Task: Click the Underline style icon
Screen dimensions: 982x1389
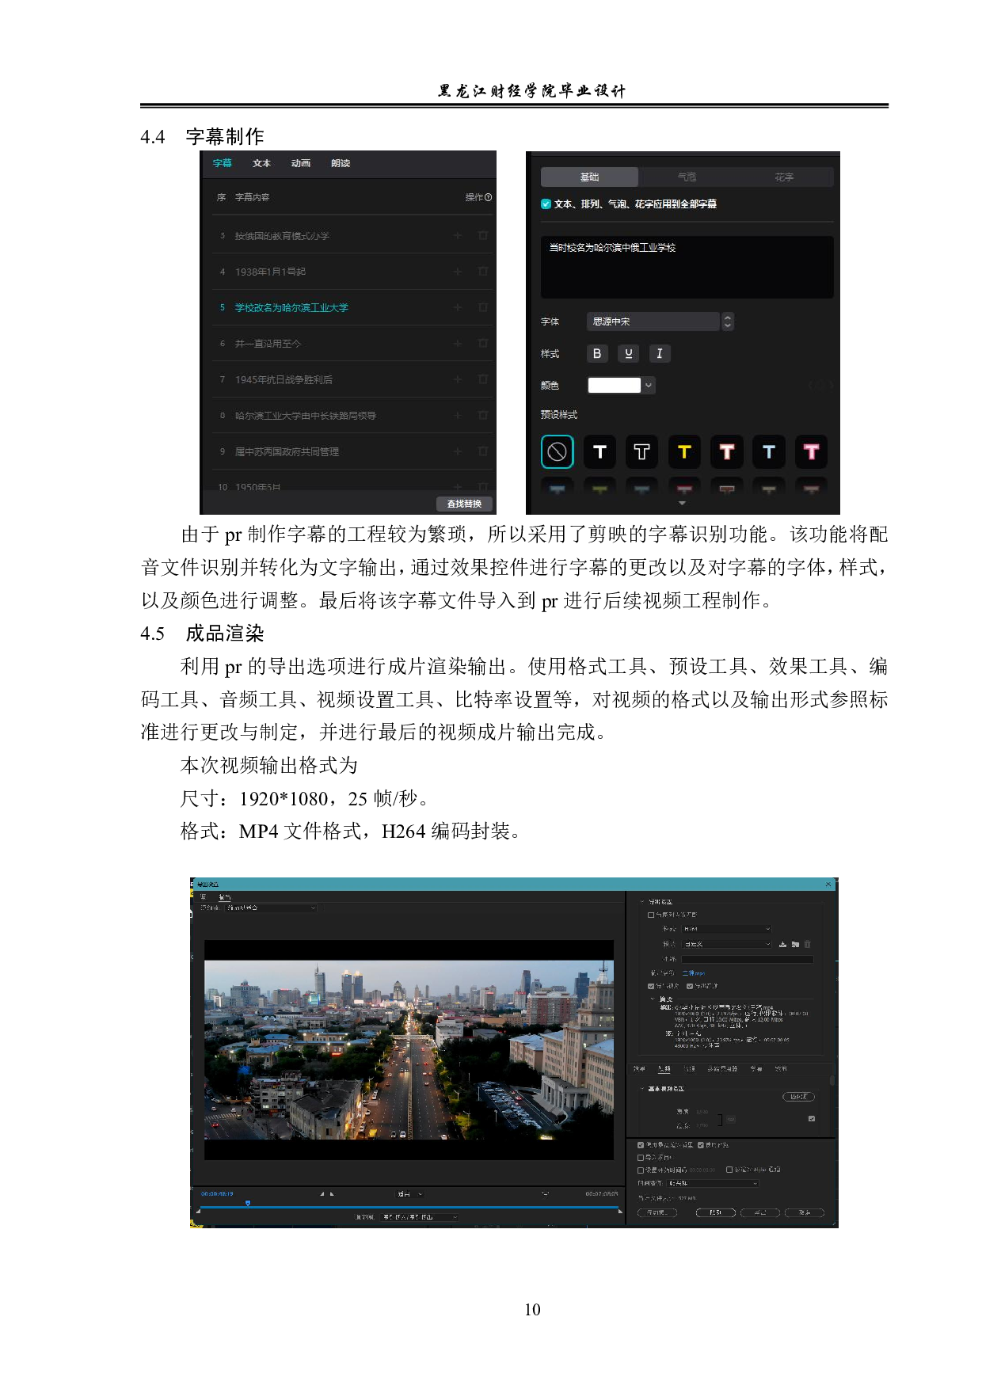Action: click(x=628, y=354)
